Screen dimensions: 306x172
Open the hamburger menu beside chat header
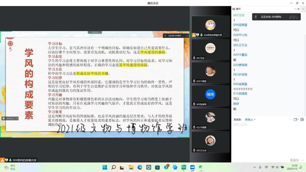click(x=303, y=9)
